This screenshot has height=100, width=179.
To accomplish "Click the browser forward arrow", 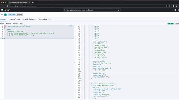I will 4,6.
